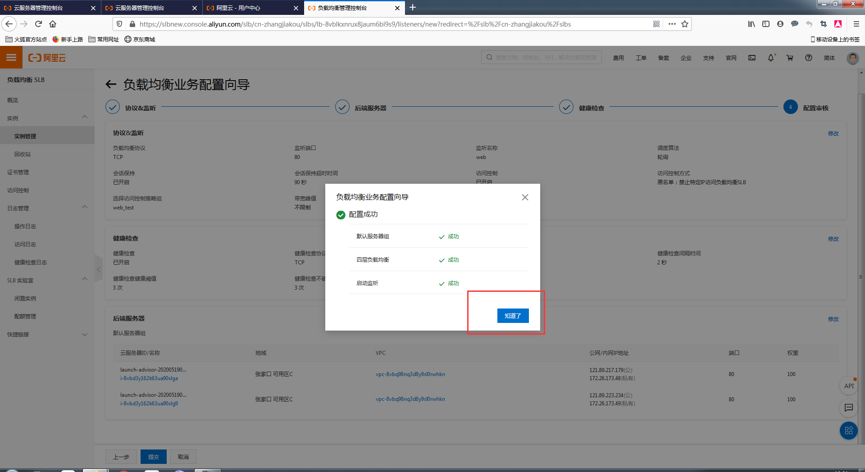The width and height of the screenshot is (865, 472).
Task: Open the notification bell icon
Action: click(771, 58)
